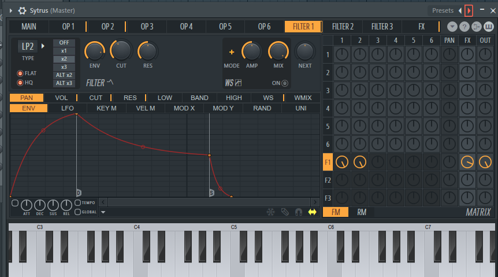Click the SUS envelope knob
The width and height of the screenshot is (498, 277).
tap(53, 205)
